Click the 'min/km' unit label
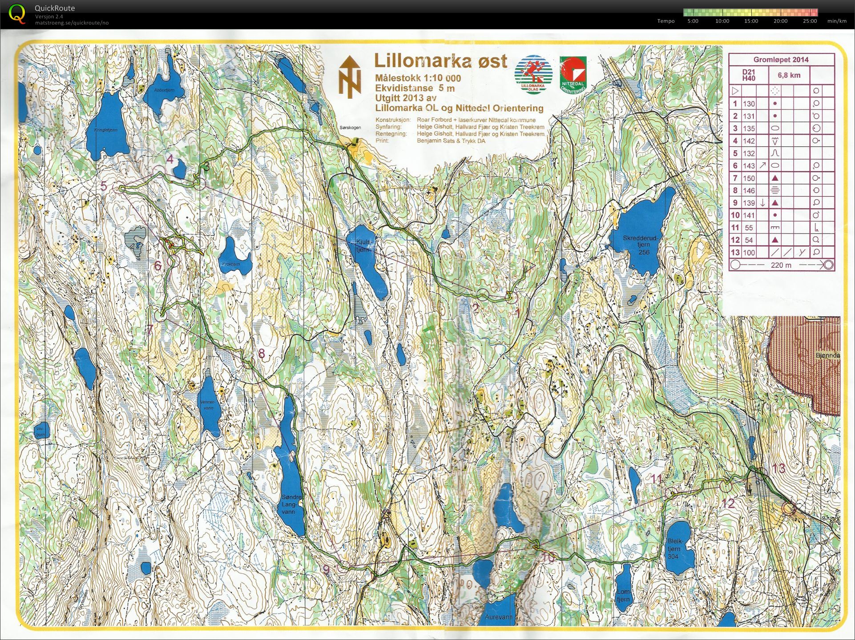 click(837, 21)
